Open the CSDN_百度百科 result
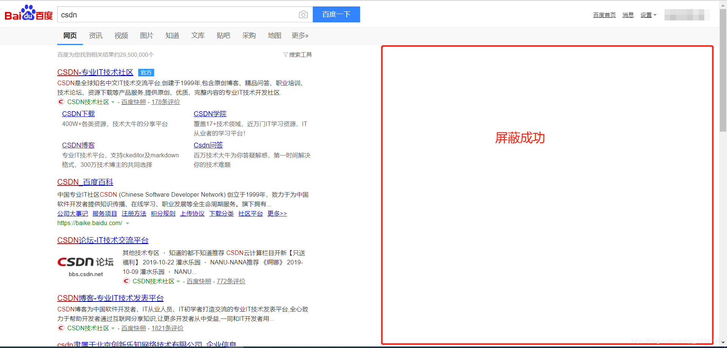727x348 pixels. click(85, 182)
